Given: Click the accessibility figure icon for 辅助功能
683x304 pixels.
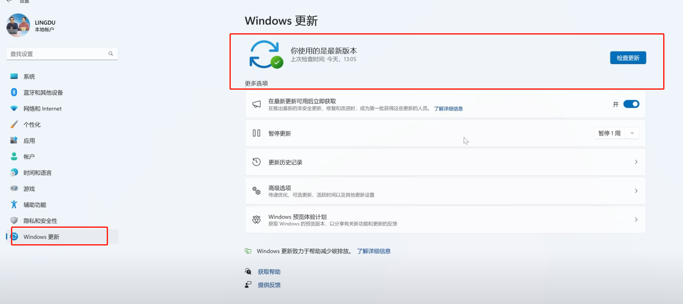Looking at the screenshot, I should point(14,205).
